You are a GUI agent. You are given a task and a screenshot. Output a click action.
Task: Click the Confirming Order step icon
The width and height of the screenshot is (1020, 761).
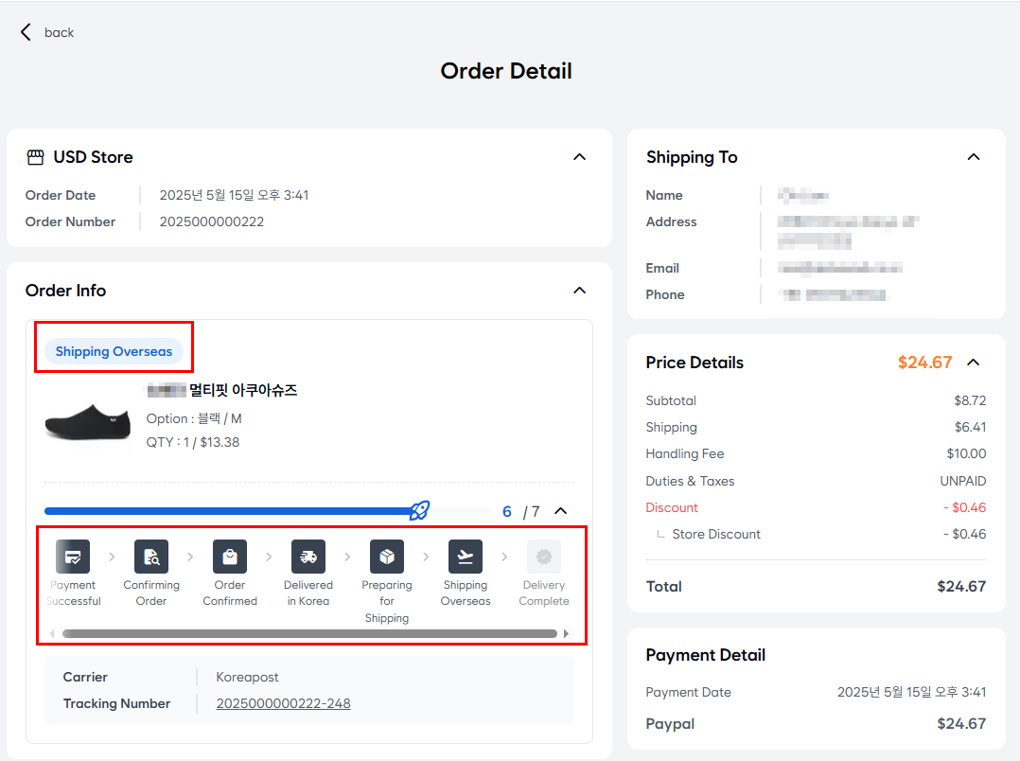pyautogui.click(x=151, y=557)
